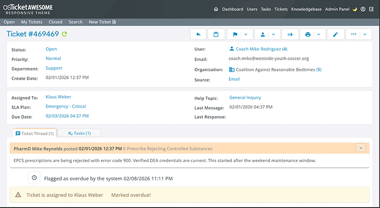
Task: Click the clipboard note icon
Action: pyautogui.click(x=216, y=34)
